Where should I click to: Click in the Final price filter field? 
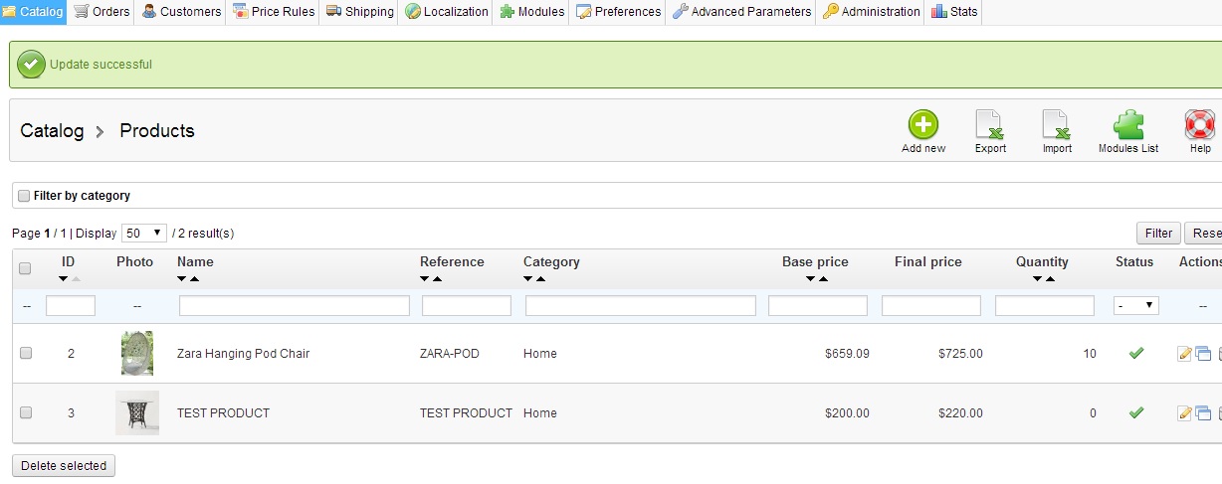coord(931,306)
